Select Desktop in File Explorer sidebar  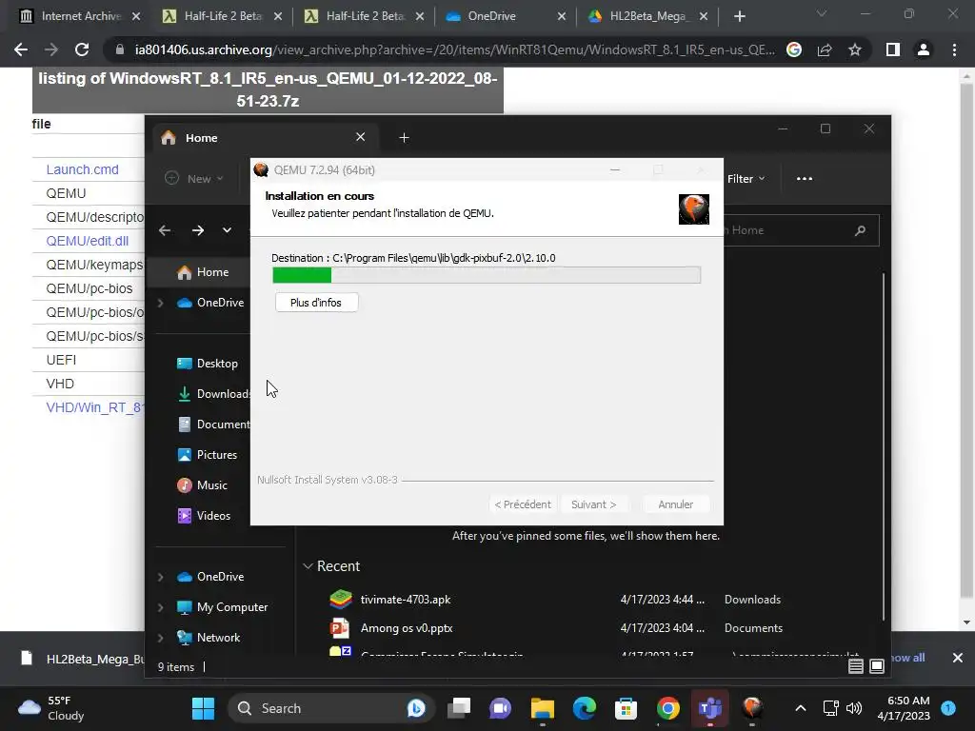pos(207,364)
